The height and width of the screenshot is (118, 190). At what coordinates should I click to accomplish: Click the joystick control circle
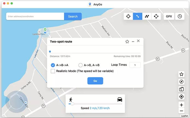click(x=16, y=102)
